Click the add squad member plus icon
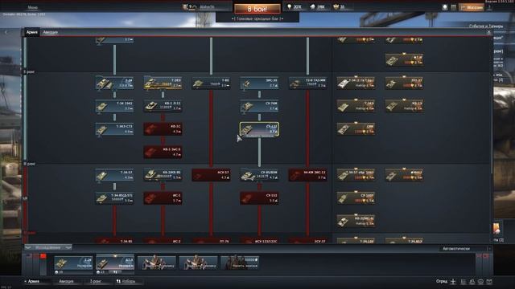515x289 pixels. point(453,282)
